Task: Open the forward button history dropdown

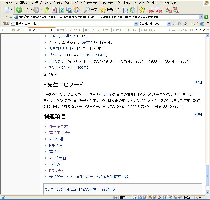Action: (41, 10)
